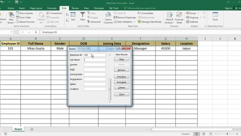The height and width of the screenshot is (136, 241).
Task: Expand the Name Box dropdown
Action: point(11,32)
